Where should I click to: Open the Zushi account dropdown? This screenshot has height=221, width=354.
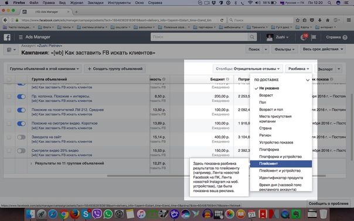[x=277, y=38]
